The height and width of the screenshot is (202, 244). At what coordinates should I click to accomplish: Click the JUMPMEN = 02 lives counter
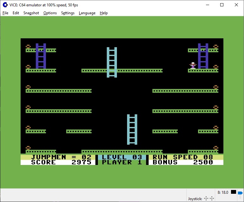coord(61,157)
